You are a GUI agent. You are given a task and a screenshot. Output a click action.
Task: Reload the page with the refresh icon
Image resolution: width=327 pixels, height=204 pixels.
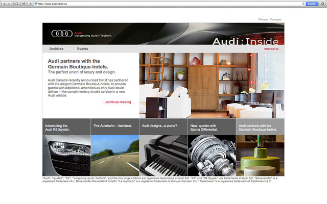pos(303,4)
